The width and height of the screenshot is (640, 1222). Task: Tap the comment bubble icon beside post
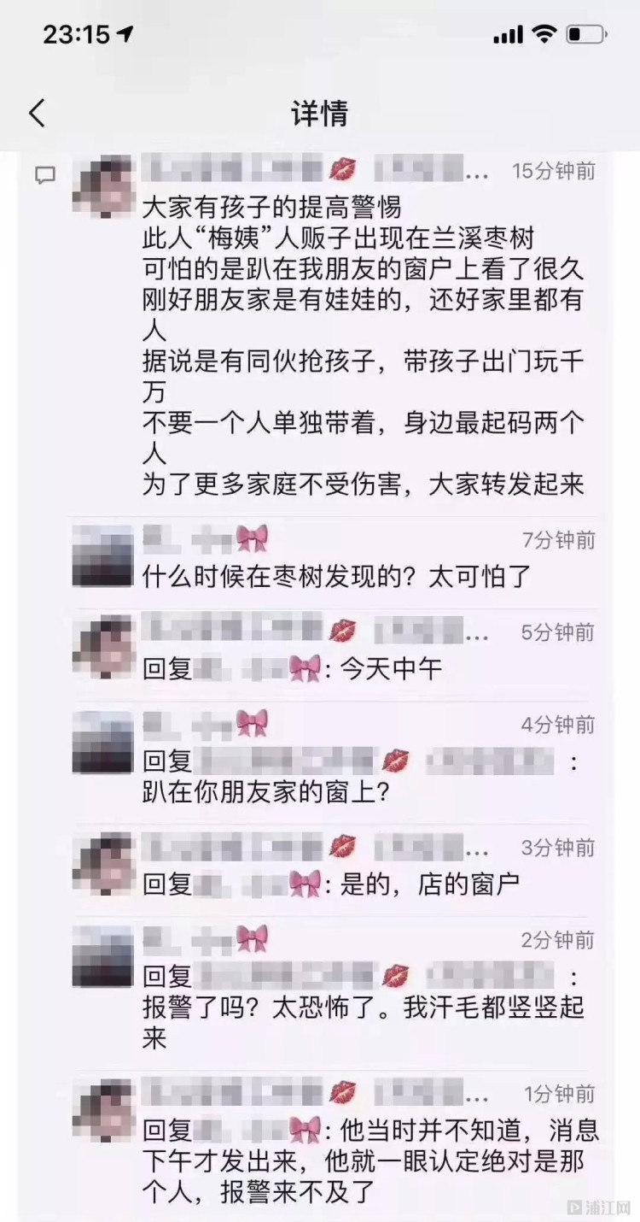[x=45, y=176]
